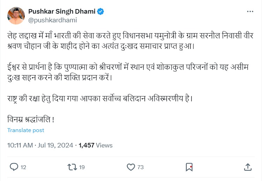
Task: Bookmark this post
Action: tap(189, 167)
